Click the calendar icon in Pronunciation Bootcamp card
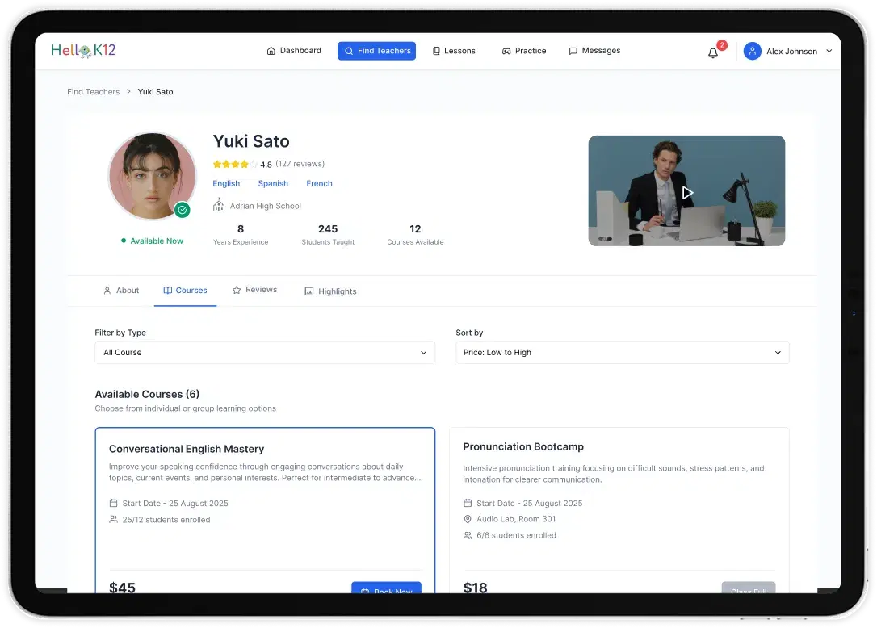Viewport: 877px width, 628px height. point(468,504)
